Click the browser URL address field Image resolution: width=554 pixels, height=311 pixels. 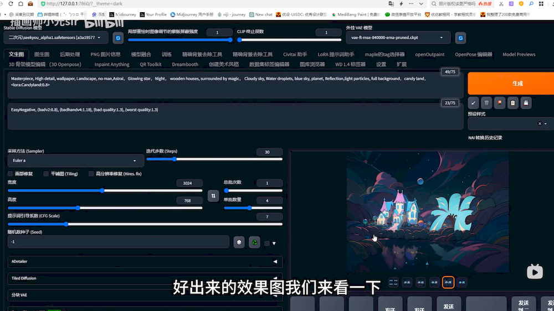[x=212, y=3]
